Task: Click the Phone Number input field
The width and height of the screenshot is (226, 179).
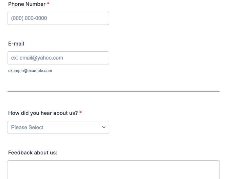Action: (58, 18)
